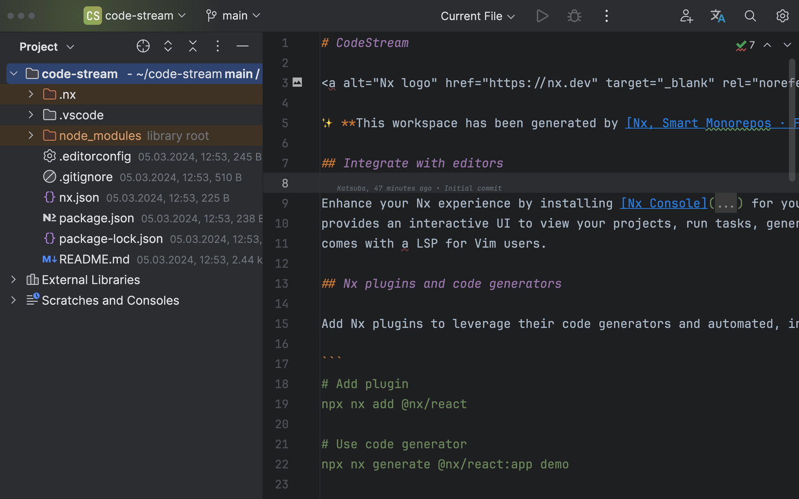Viewport: 799px width, 499px height.
Task: Click the git branch icon
Action: pyautogui.click(x=211, y=16)
